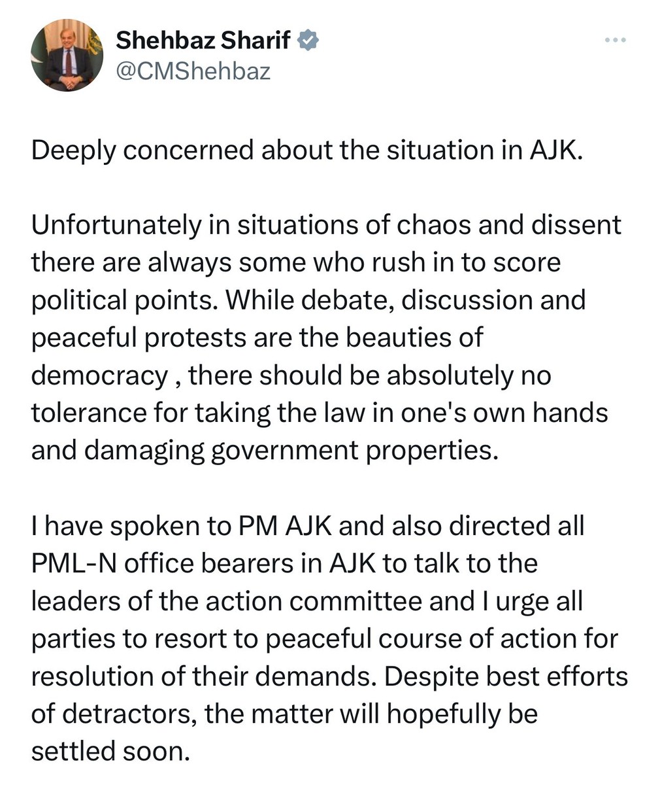Click the line starting "of detractors, the matter"
Screen dimensions: 660x785
coord(284,714)
